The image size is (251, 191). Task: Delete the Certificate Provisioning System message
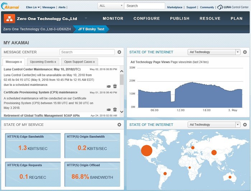(x=115, y=109)
